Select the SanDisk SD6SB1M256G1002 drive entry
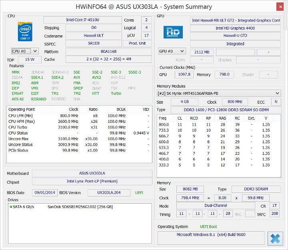The height and width of the screenshot is (250, 288). 80,207
